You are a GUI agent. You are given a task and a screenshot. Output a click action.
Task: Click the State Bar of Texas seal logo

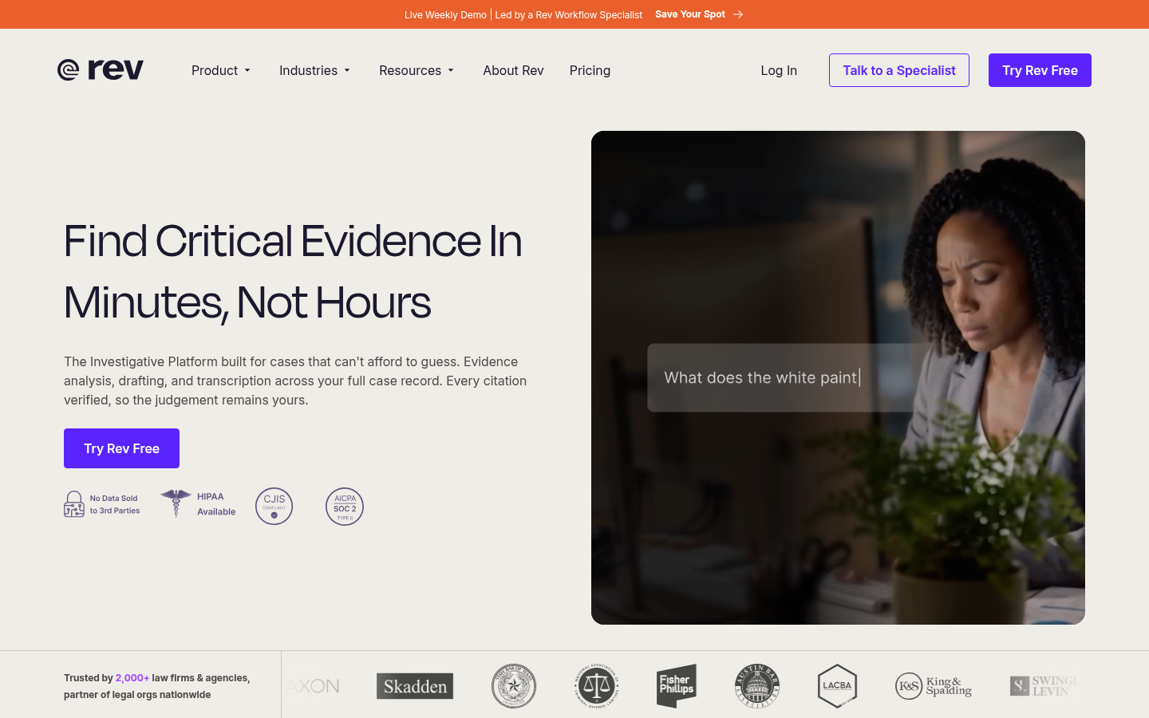[514, 686]
